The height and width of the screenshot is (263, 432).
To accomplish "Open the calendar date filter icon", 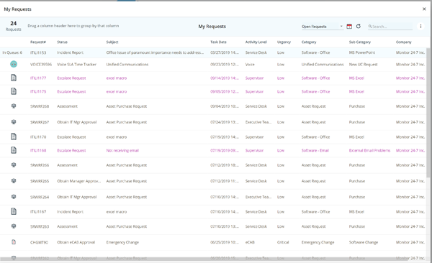I will point(349,27).
